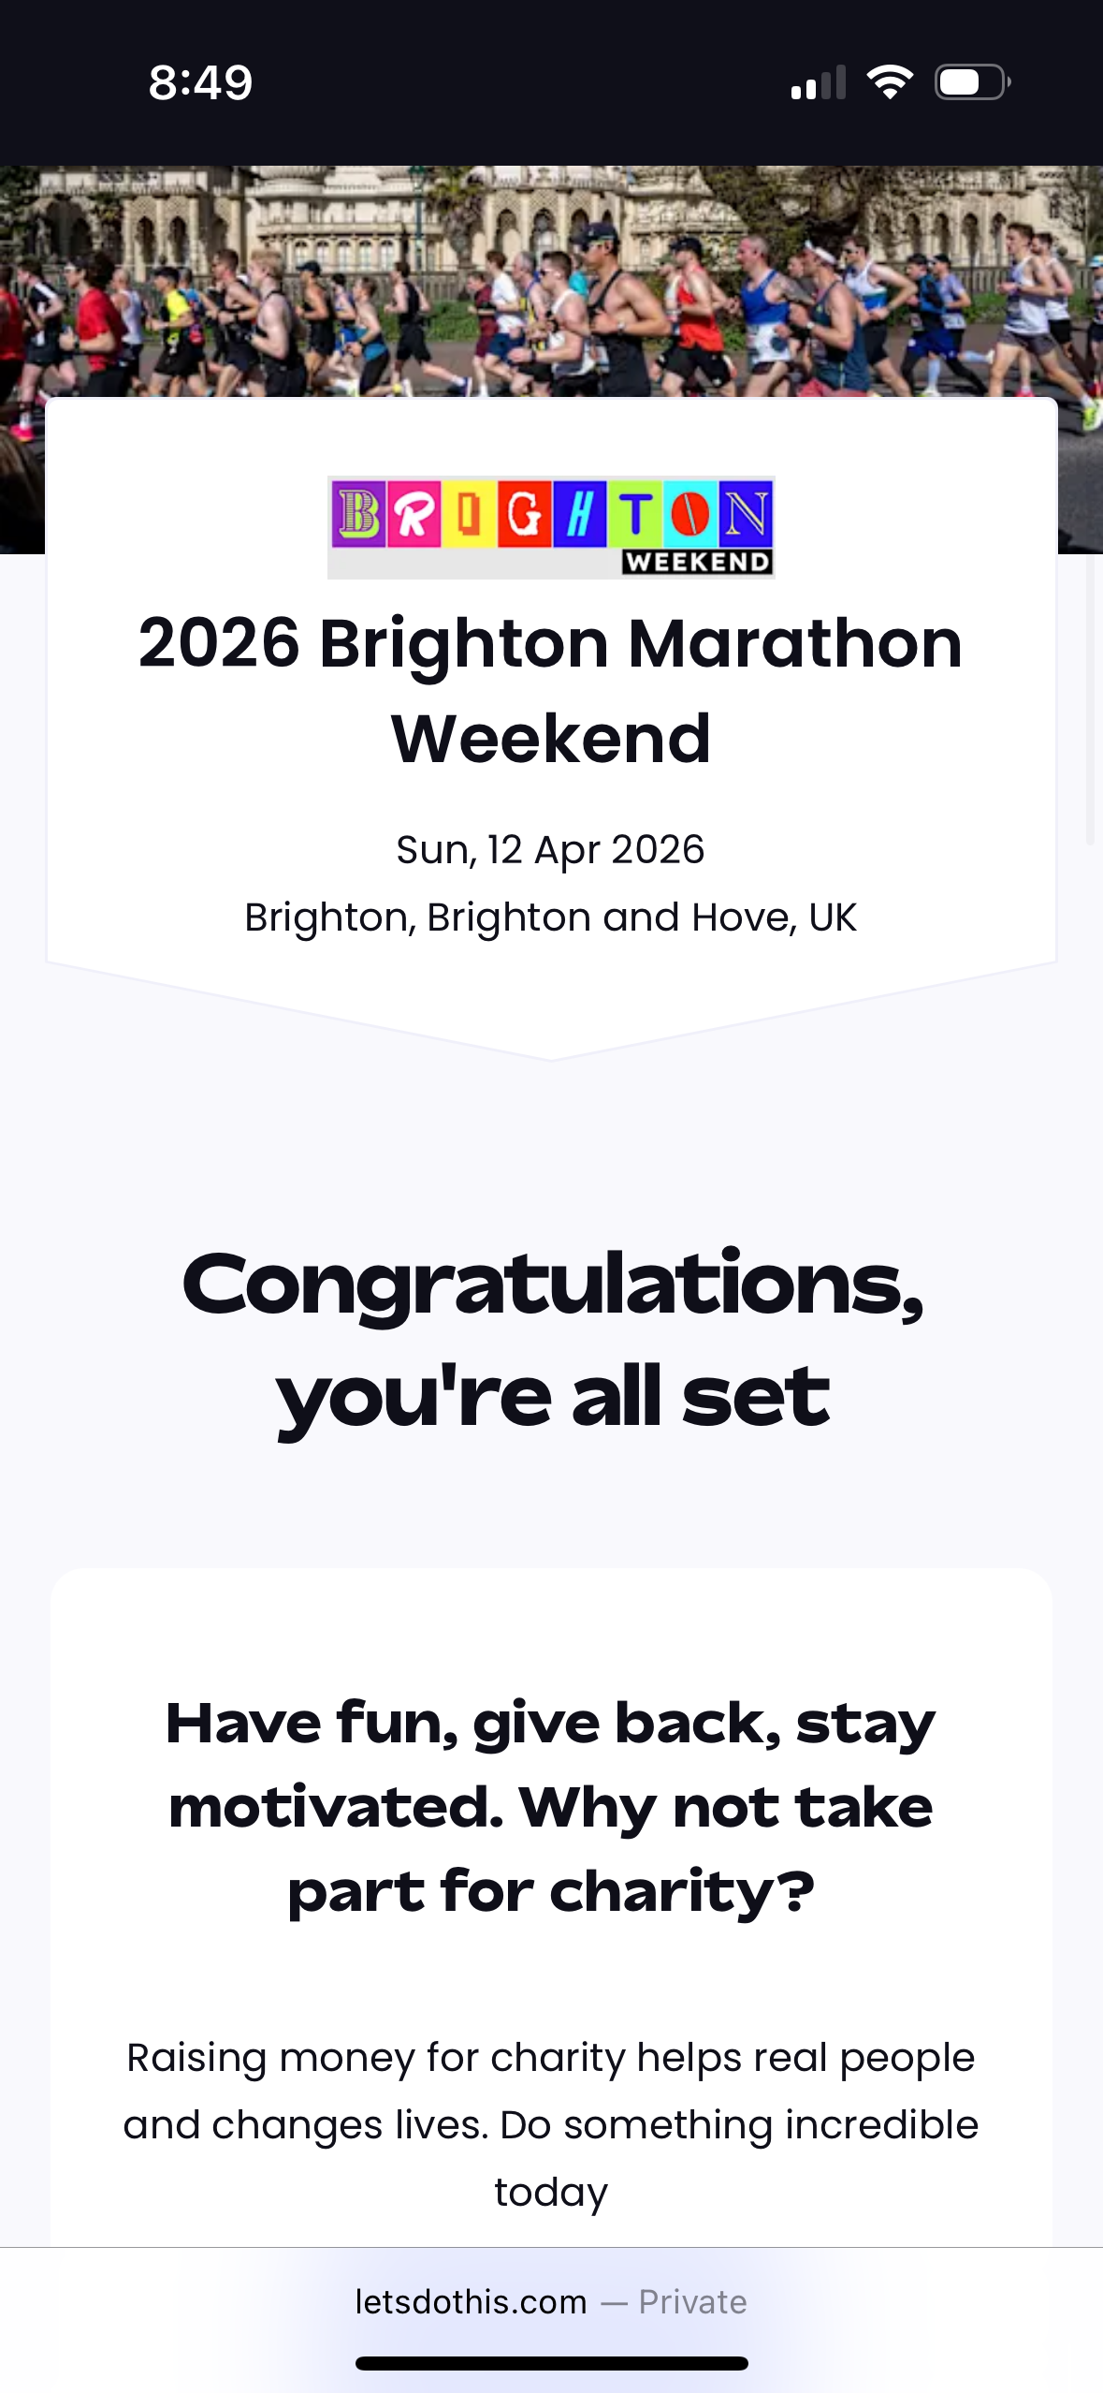This screenshot has width=1103, height=2393.
Task: Tap the pink R tile in the logo
Action: 414,513
